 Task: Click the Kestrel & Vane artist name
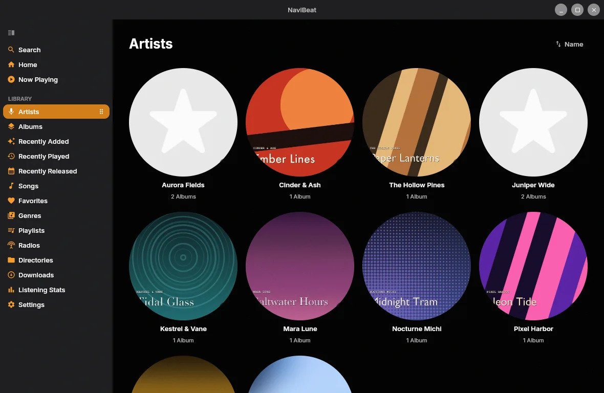point(183,329)
